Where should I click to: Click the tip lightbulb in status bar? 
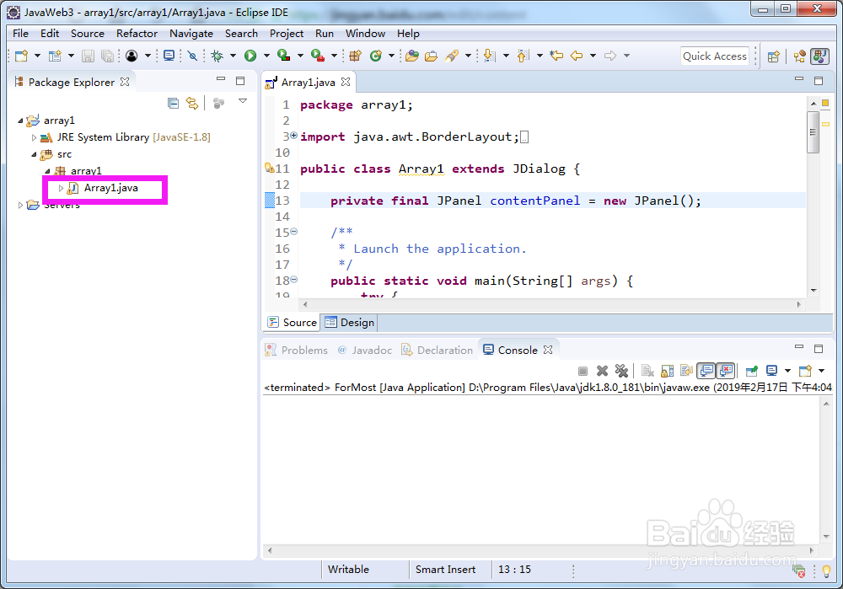(826, 571)
